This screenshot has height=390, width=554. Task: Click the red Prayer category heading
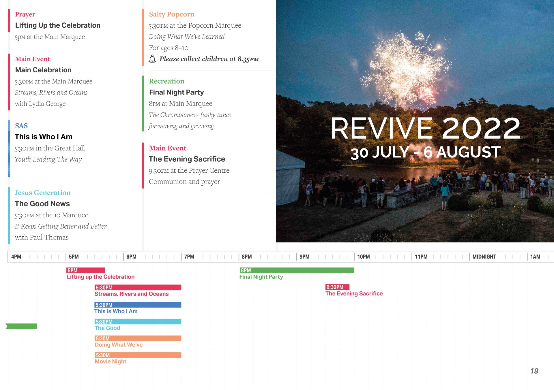[x=25, y=14]
